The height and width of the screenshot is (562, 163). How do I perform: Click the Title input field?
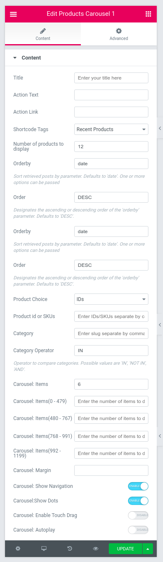coord(111,78)
